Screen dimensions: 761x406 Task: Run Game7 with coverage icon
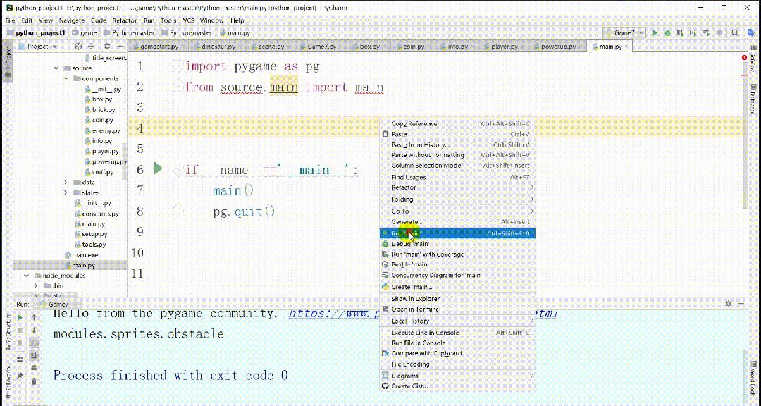click(679, 32)
